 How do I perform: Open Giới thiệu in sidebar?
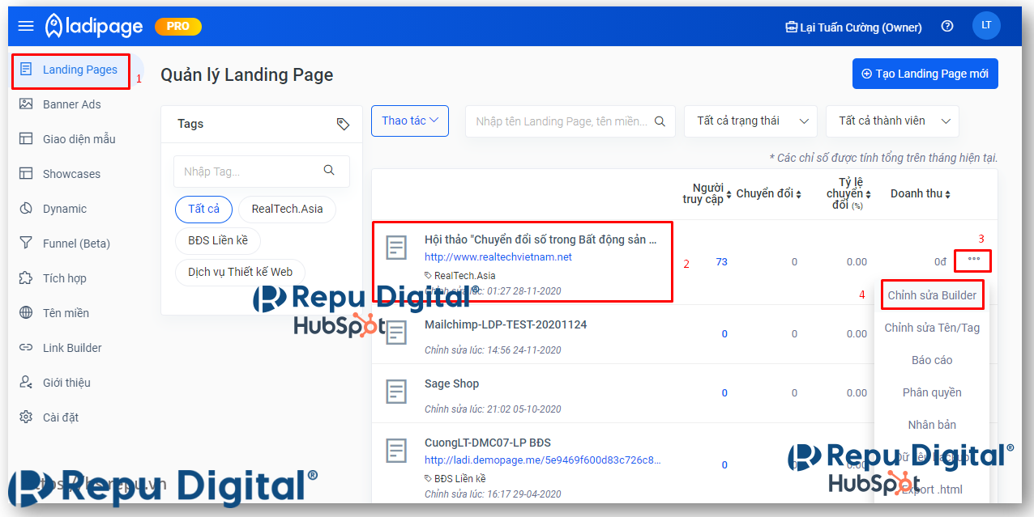tap(66, 383)
